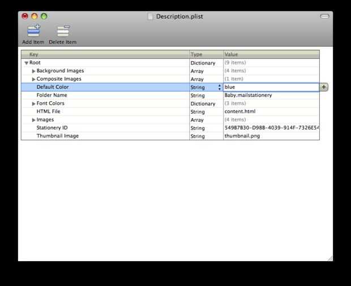Select the Composite Images key label
This screenshot has height=286, width=351.
coord(59,79)
